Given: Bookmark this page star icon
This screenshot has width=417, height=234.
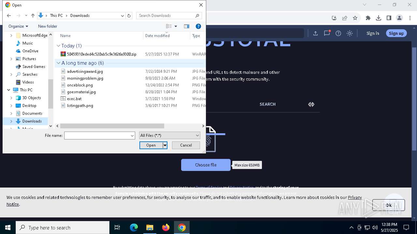Looking at the screenshot, I should [355, 18].
